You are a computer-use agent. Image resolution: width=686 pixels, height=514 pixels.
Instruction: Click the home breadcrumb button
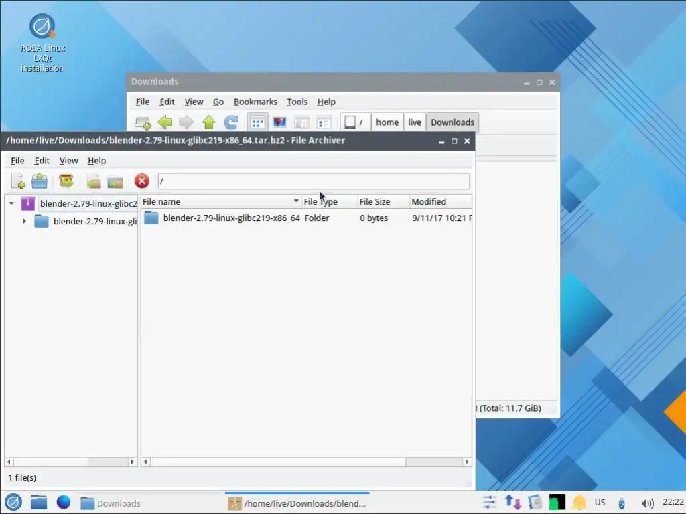coord(387,122)
